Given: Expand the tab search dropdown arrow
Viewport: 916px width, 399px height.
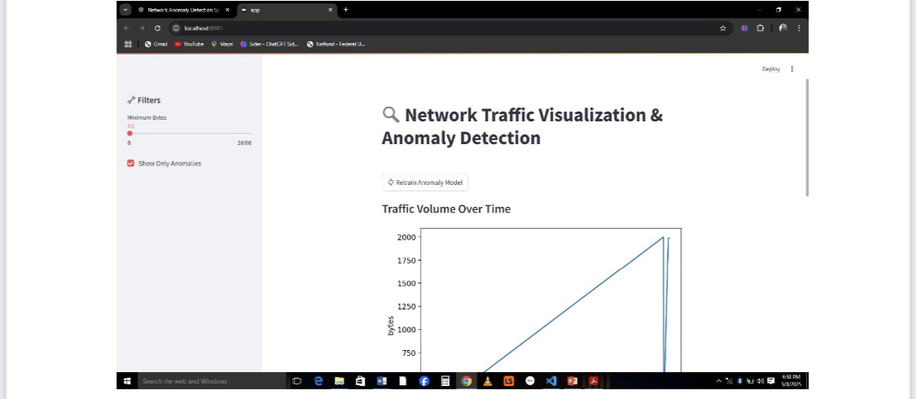Looking at the screenshot, I should click(x=125, y=10).
